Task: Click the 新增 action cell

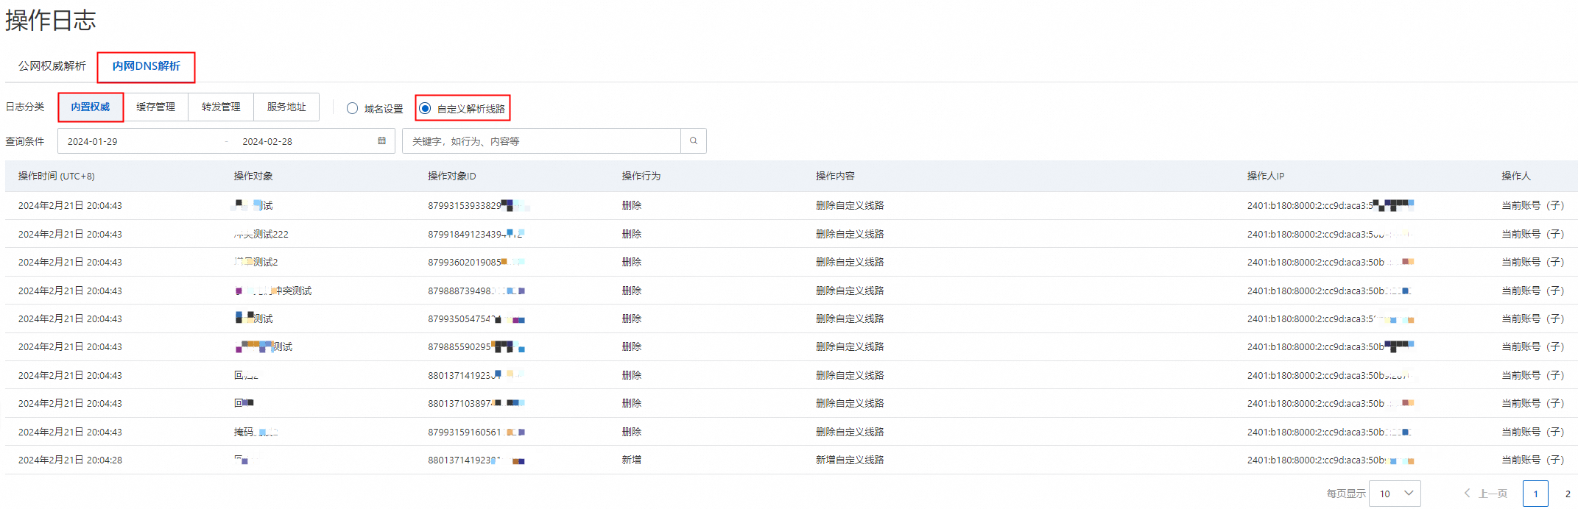Action: 631,460
